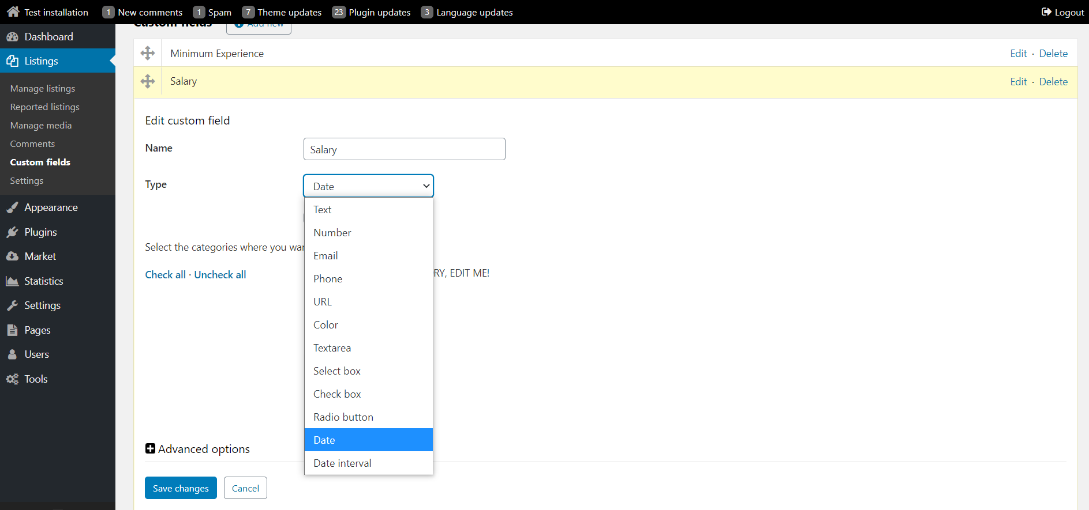Open Settings under Listings submenu
Image resolution: width=1089 pixels, height=510 pixels.
(27, 180)
